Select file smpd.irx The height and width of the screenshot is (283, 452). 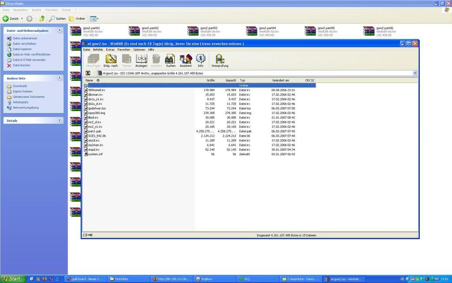(x=94, y=150)
